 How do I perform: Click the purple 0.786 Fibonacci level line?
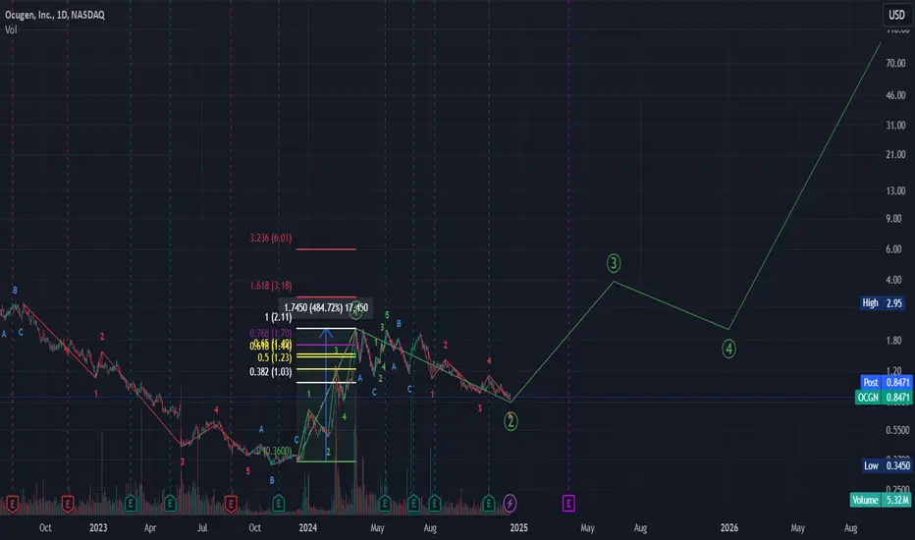(x=326, y=345)
